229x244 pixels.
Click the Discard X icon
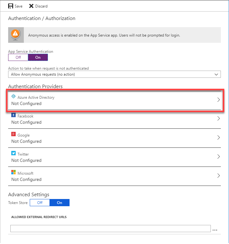coord(31,6)
